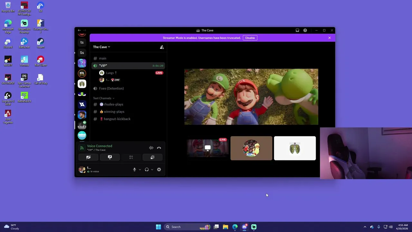Click the taskbar Search box
Viewport: 412px width, 232px height.
point(187,227)
